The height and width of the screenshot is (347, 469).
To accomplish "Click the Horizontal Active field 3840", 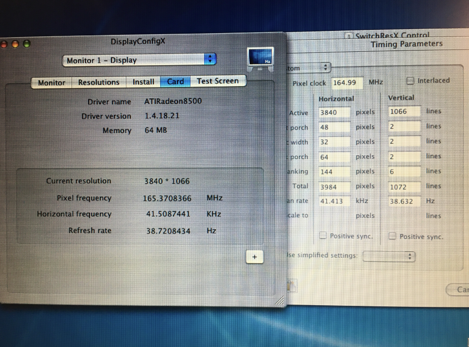I will click(334, 113).
